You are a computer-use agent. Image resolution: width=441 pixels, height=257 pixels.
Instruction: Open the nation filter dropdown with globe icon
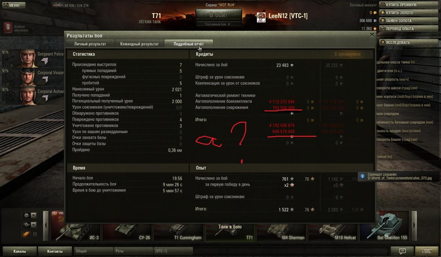(29, 215)
